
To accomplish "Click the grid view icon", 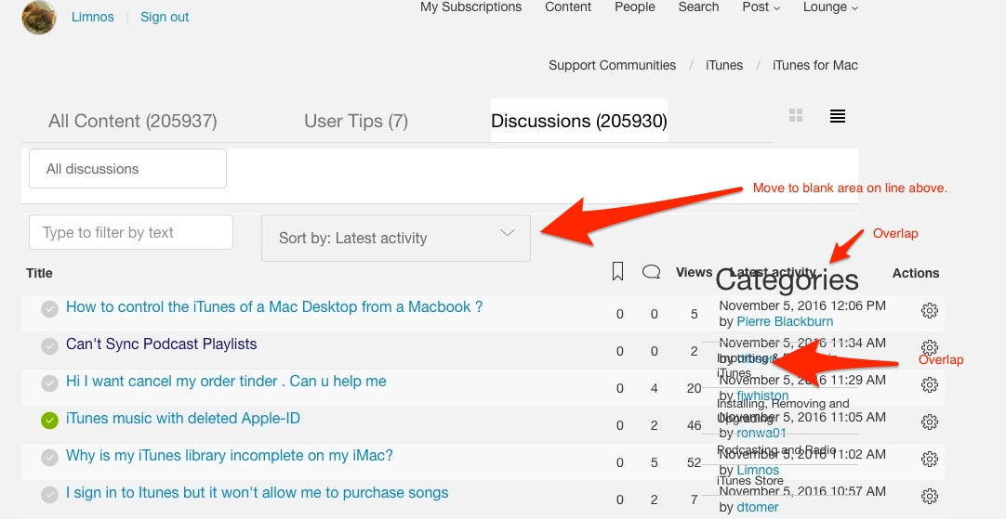I will click(x=796, y=115).
